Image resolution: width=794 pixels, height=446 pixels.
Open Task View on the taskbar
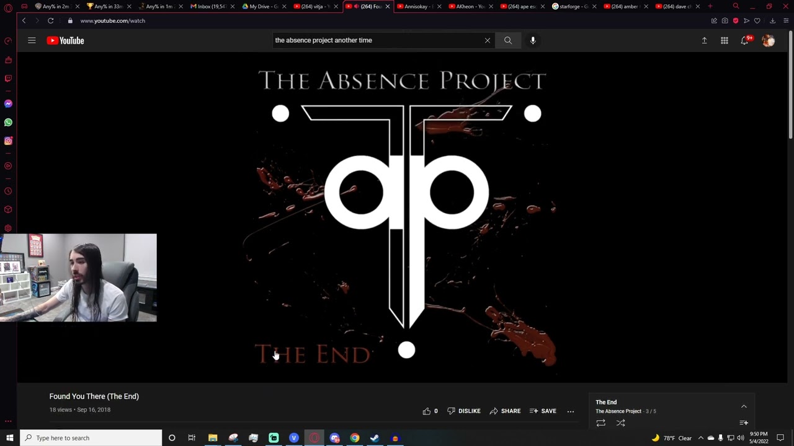[x=192, y=438]
